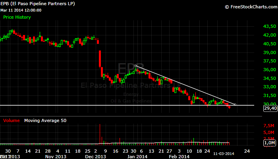Click the last red candlestick below support

pos(230,107)
